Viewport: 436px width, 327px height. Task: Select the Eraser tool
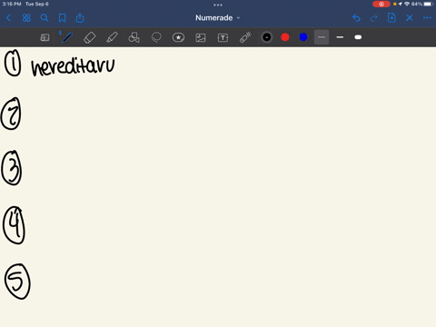click(89, 37)
